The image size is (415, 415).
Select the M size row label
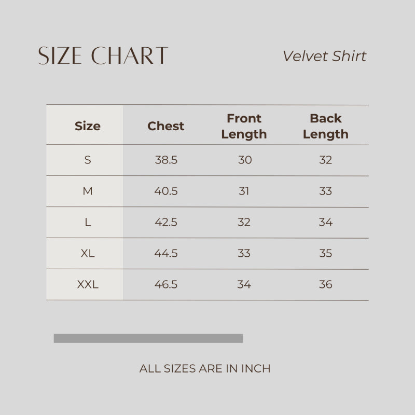[x=87, y=191]
